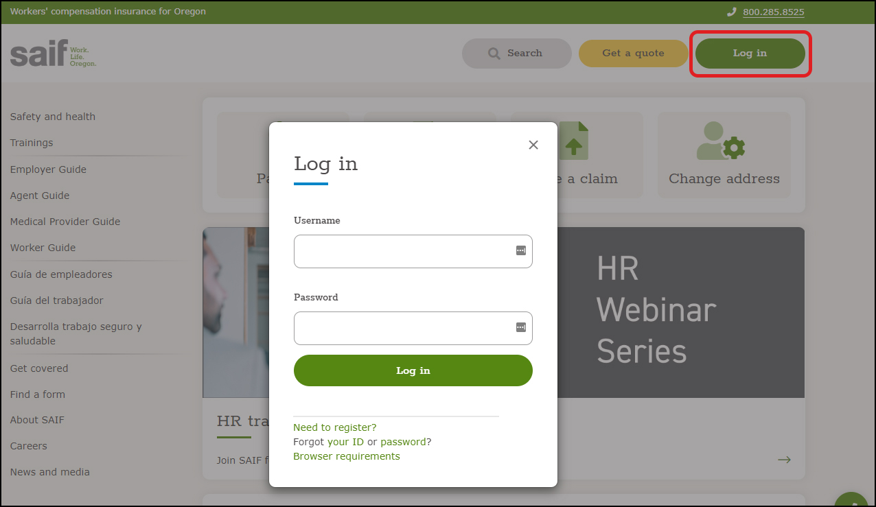The image size is (876, 507).
Task: Open Safety and health sidebar item
Action: coord(53,117)
